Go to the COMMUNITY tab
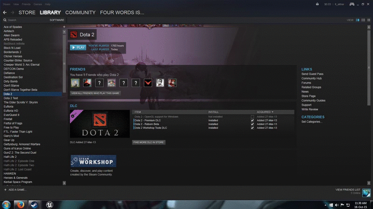 tap(80, 13)
